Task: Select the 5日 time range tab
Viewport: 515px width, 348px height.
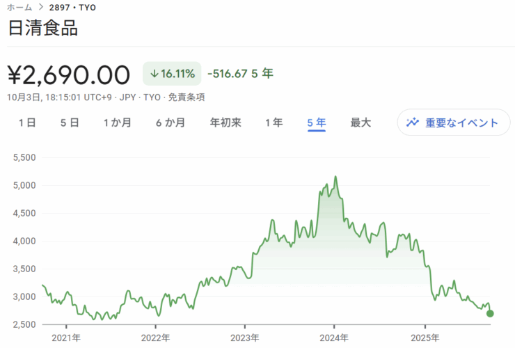Action: pos(70,122)
